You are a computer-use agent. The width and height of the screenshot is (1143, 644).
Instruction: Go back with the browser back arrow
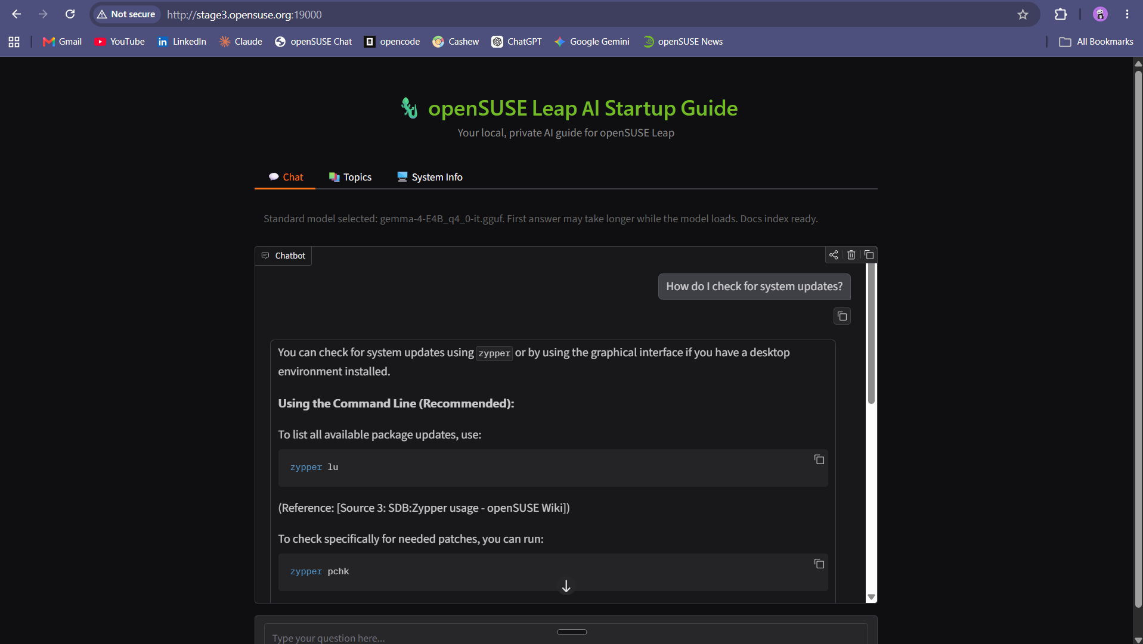pyautogui.click(x=17, y=14)
